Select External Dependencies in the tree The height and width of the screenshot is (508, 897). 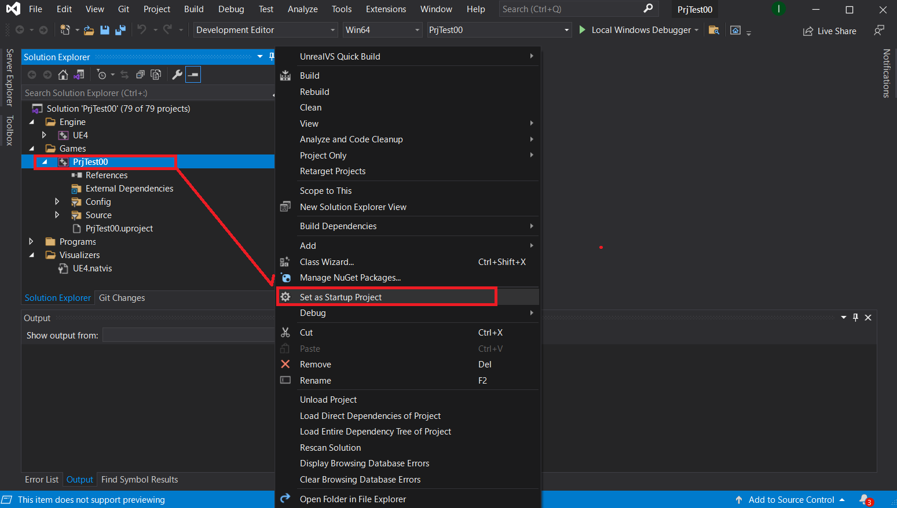(129, 189)
